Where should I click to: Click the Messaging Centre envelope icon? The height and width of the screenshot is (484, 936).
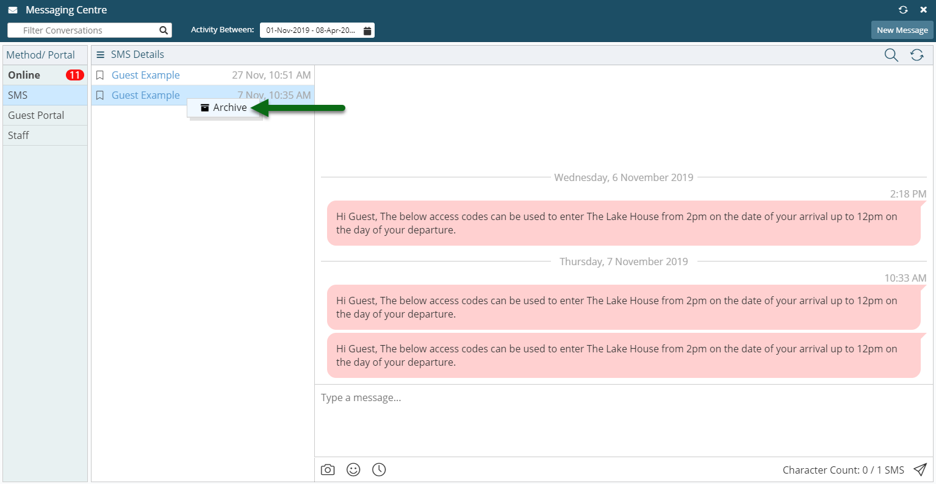coord(13,10)
